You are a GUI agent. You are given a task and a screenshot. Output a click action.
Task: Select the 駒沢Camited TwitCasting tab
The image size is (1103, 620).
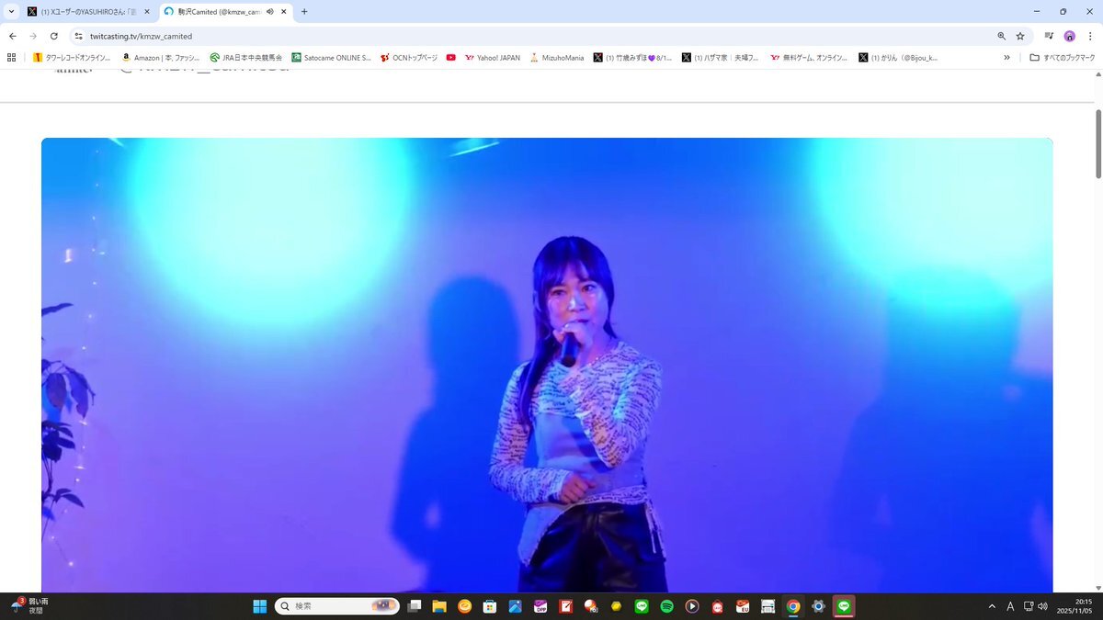pyautogui.click(x=224, y=12)
